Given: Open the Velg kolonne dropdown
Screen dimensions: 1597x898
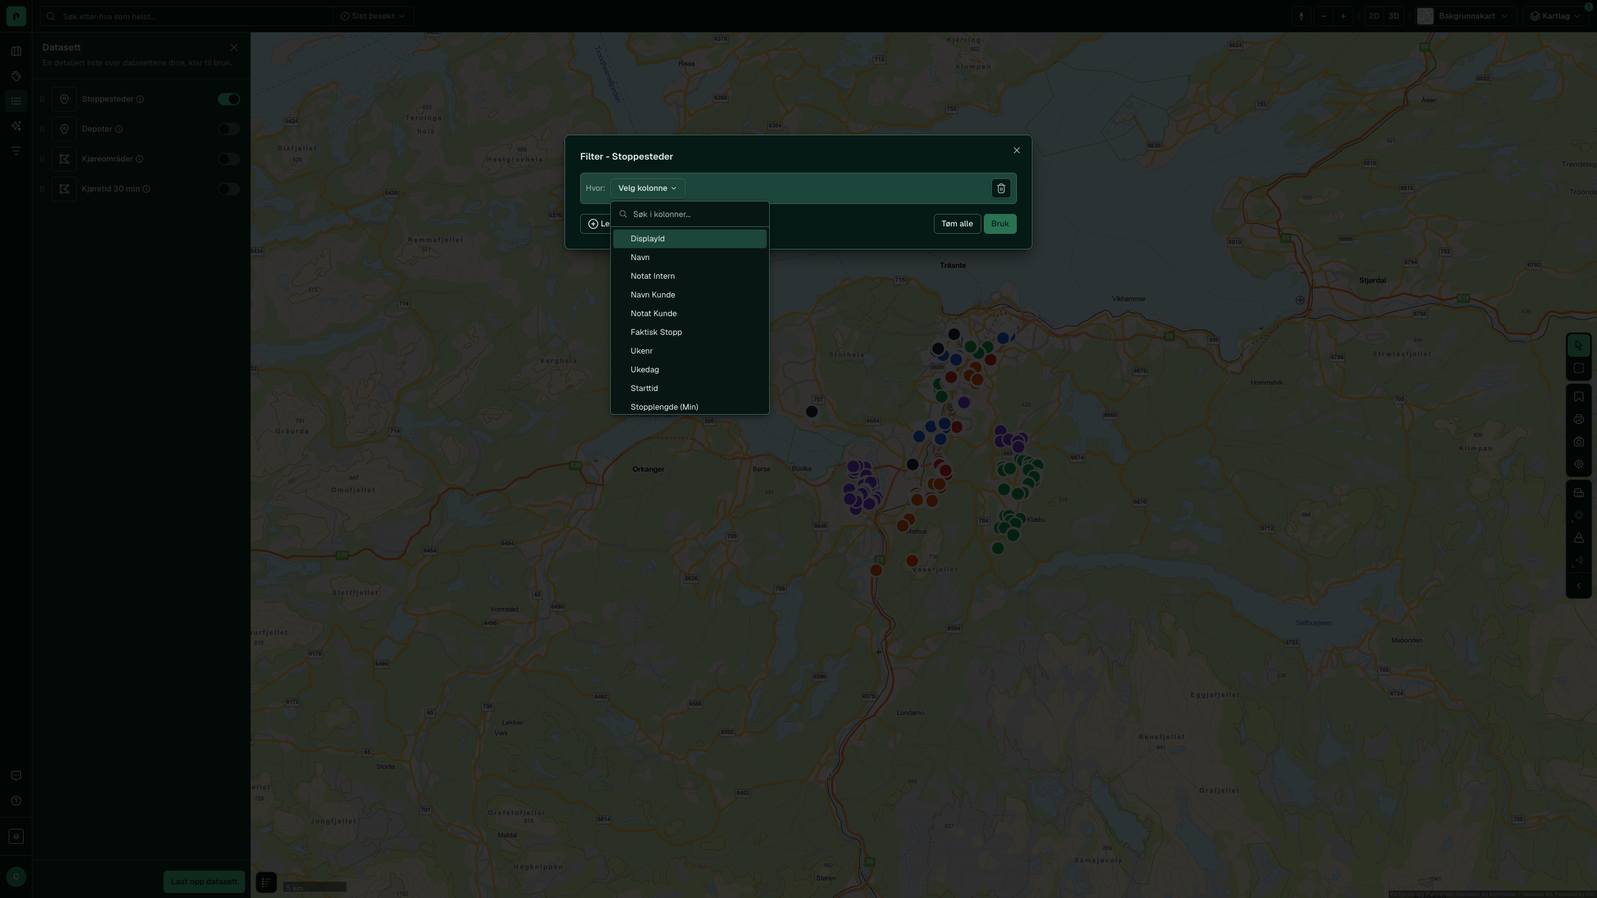Looking at the screenshot, I should (648, 188).
